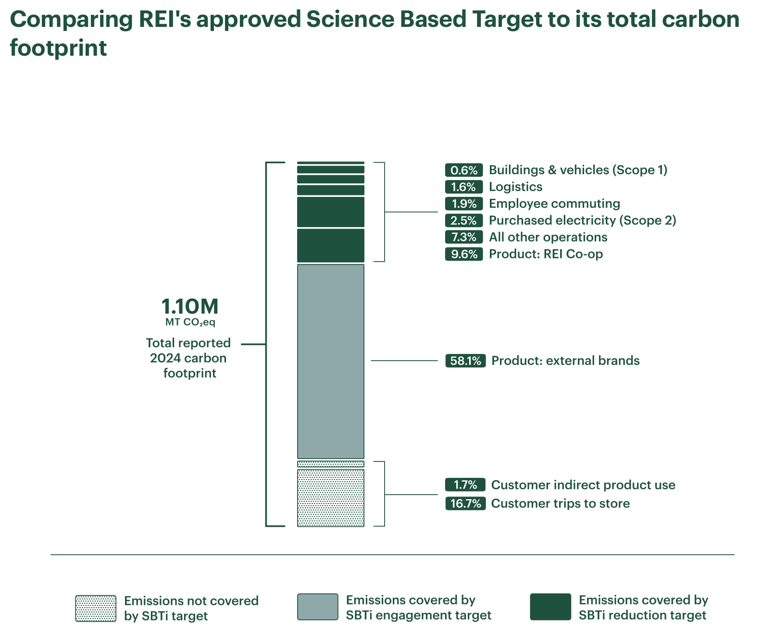The image size is (773, 630).
Task: Click the 'Product: REI Co-op' label
Action: pos(546,254)
